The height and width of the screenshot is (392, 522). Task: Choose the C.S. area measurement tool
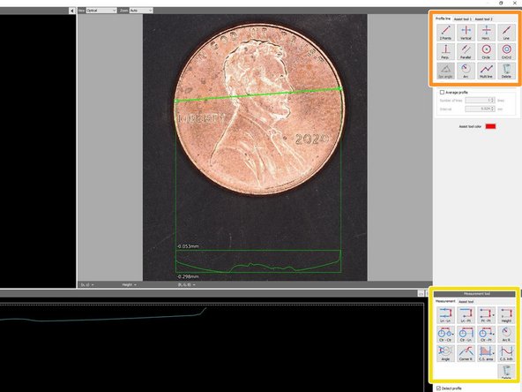point(486,353)
